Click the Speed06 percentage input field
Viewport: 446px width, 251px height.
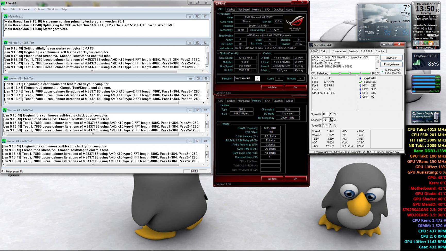(x=326, y=126)
